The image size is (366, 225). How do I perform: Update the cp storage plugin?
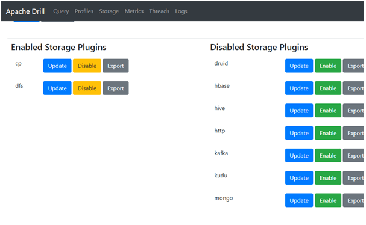57,66
